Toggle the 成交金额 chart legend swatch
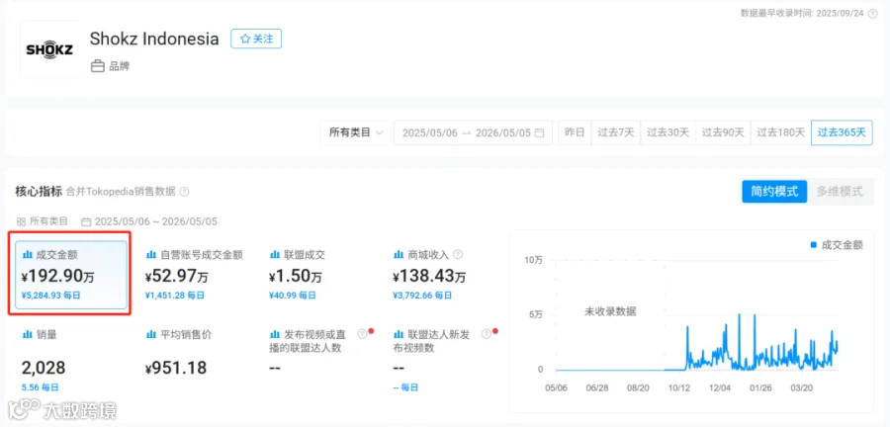The height and width of the screenshot is (427, 890). pyautogui.click(x=814, y=245)
